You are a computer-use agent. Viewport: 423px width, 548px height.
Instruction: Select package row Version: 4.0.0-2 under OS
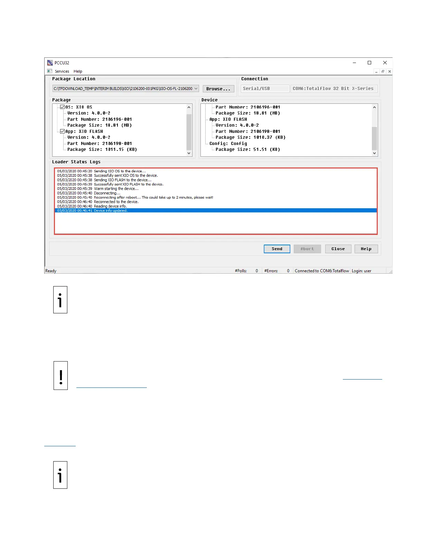[89, 113]
